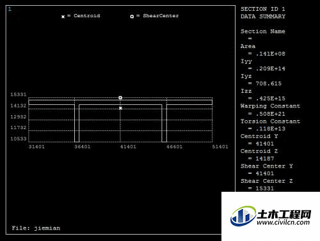Select the warping constant value '.508E+21'

coord(271,114)
